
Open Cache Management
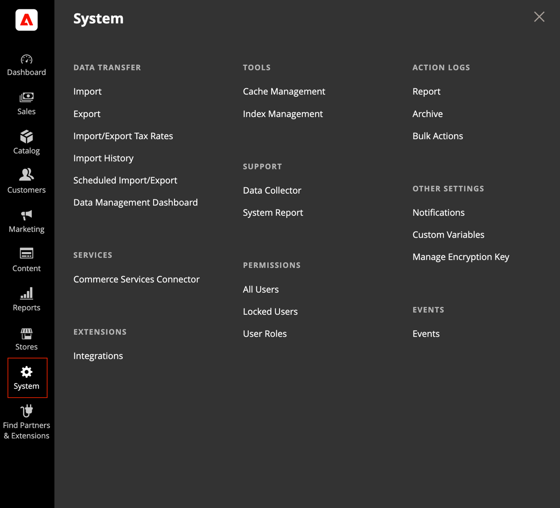284,91
